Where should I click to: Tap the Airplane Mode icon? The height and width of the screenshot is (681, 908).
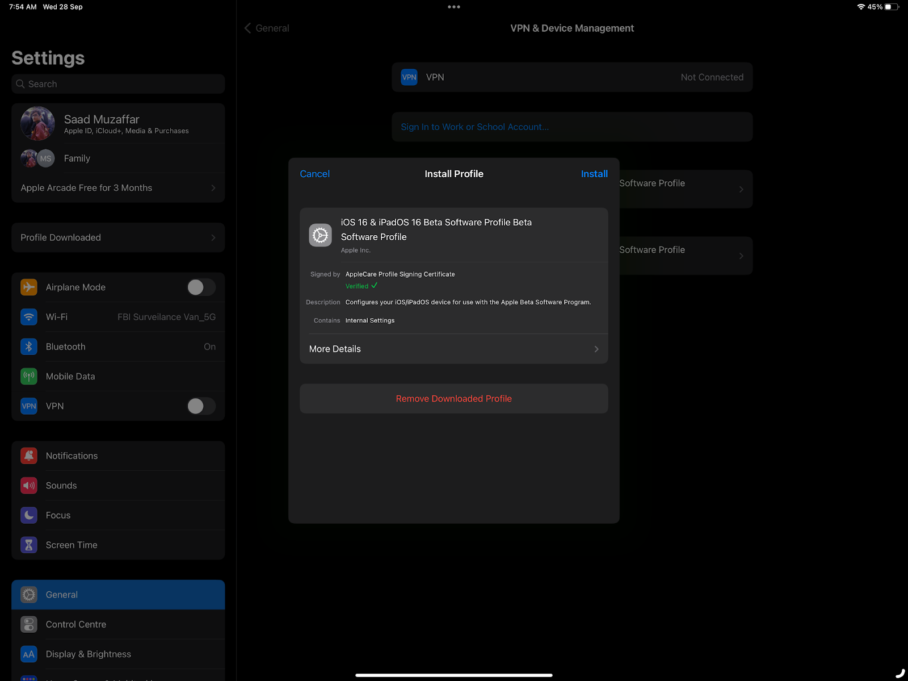29,287
